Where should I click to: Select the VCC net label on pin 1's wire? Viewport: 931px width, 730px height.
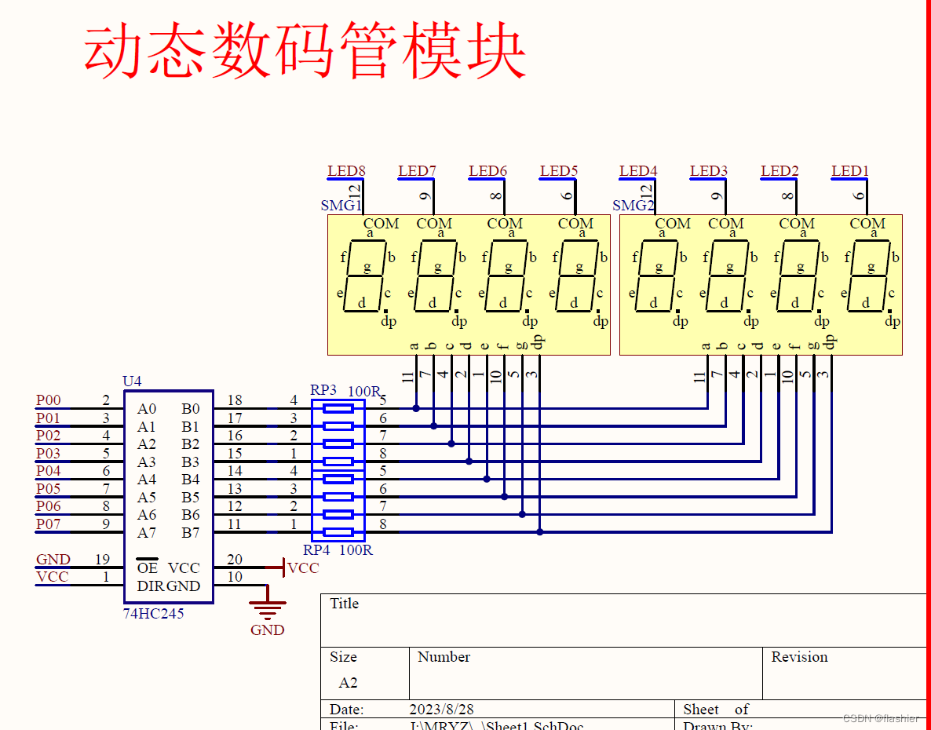click(53, 576)
